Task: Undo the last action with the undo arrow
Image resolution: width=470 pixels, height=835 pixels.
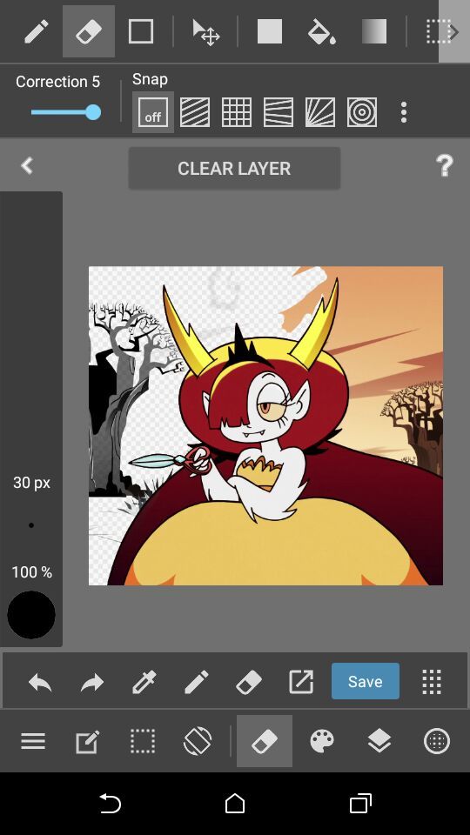Action: pos(40,682)
